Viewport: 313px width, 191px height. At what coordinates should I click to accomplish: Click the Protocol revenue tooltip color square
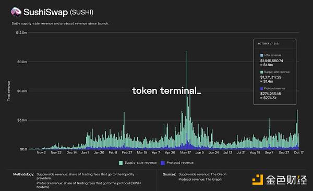click(x=261, y=89)
